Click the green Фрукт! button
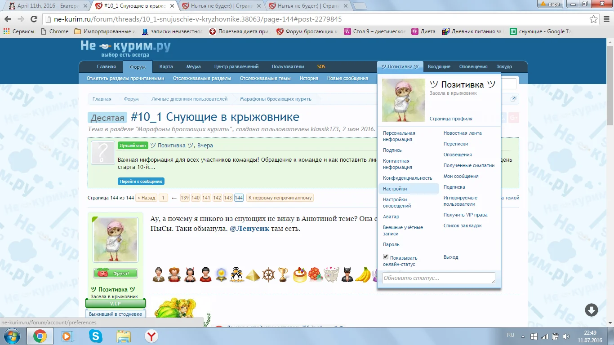The width and height of the screenshot is (614, 345). click(x=116, y=273)
